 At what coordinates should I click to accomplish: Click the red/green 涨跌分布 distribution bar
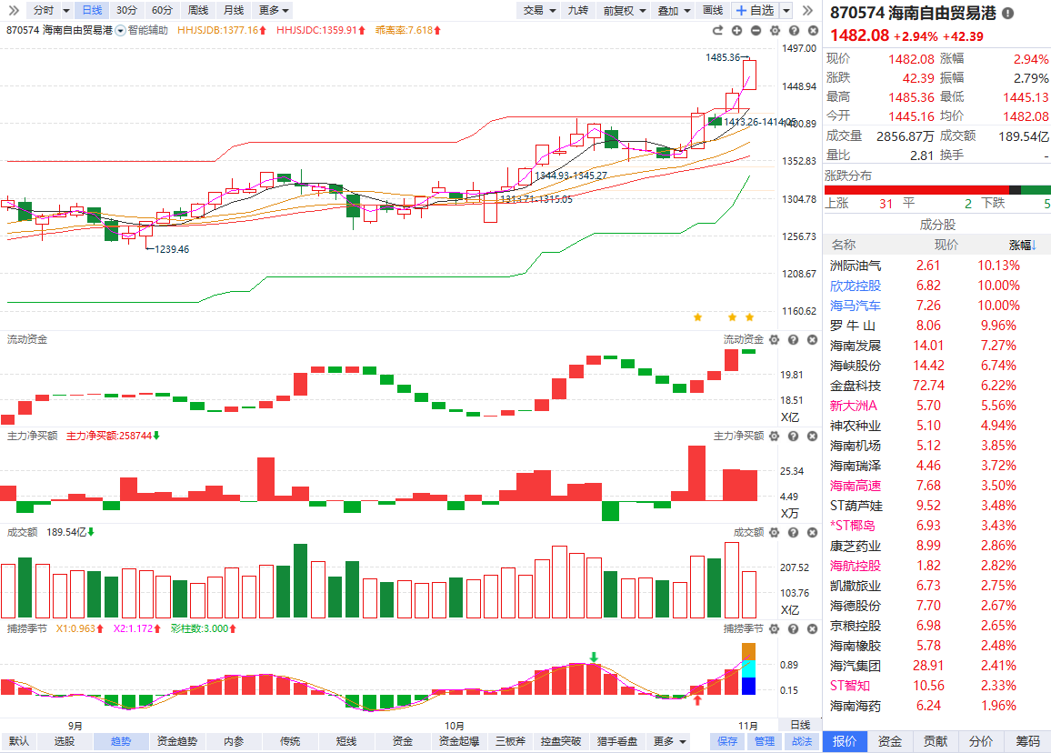coord(936,189)
